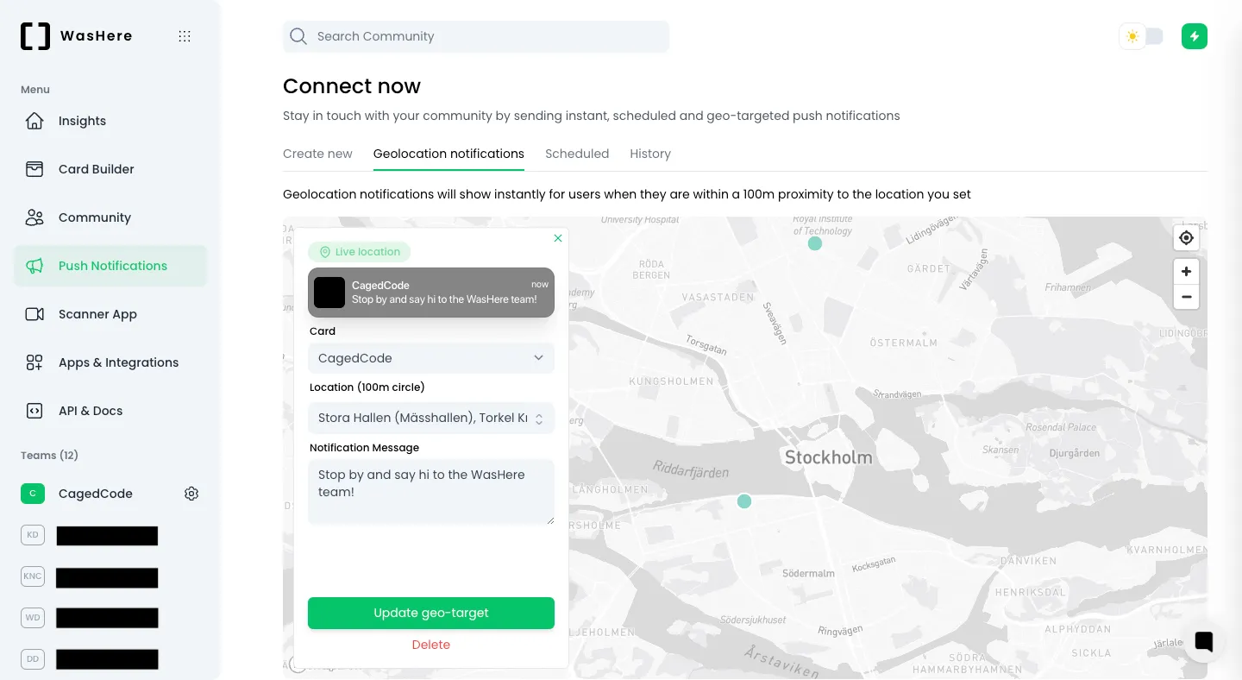Open the Card dropdown showing CagedCode
The width and height of the screenshot is (1242, 680).
pos(430,358)
